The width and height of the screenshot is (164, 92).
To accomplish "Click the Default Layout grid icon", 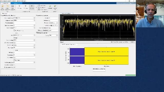I will (39, 9).
